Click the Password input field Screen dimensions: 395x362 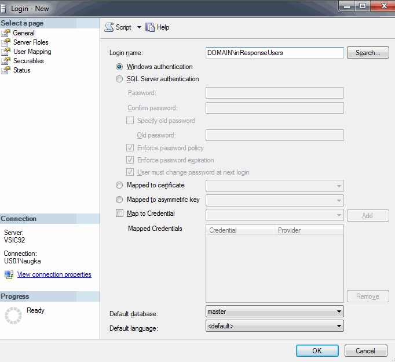[275, 93]
